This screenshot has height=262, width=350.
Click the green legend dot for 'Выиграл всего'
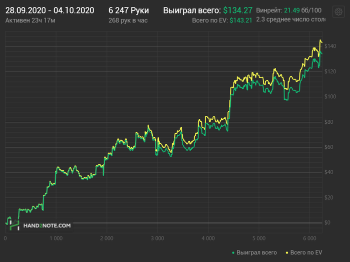coord(233,253)
